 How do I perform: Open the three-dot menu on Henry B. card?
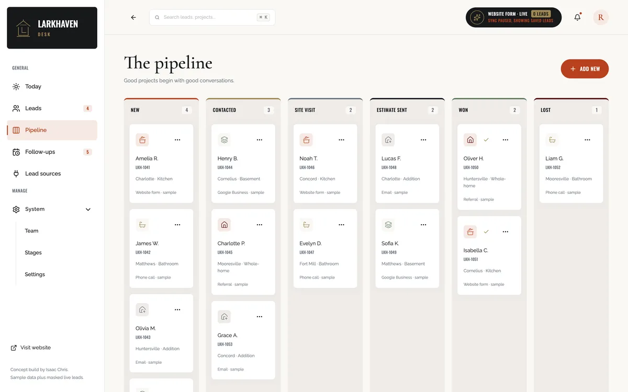[x=260, y=140]
